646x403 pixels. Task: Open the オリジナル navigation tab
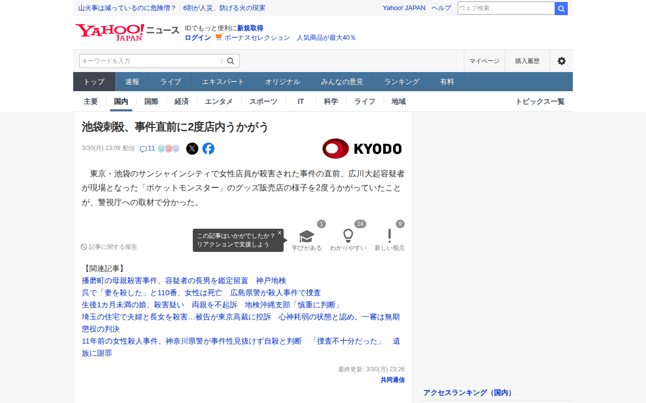(283, 82)
